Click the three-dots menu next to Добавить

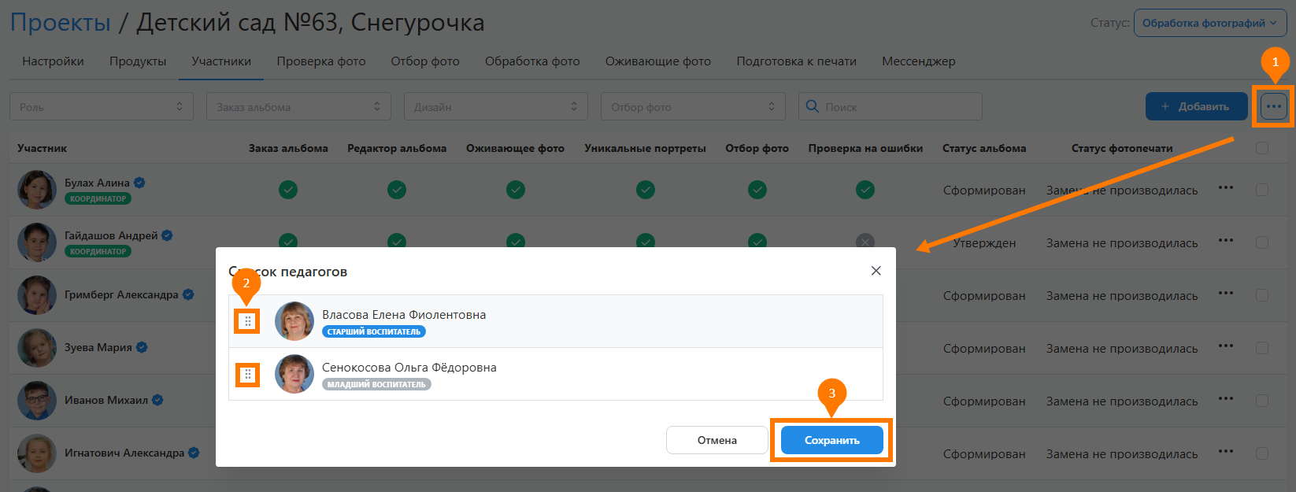[1273, 106]
